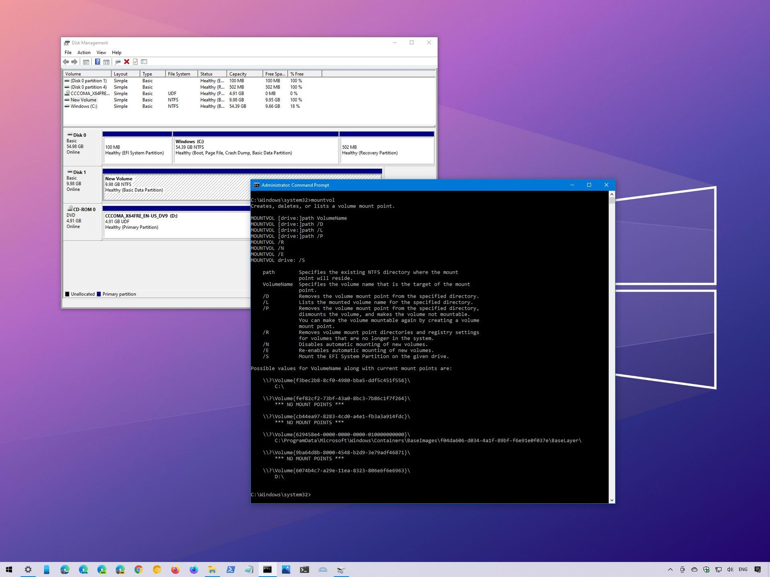Open PowerShell from the taskbar
The height and width of the screenshot is (577, 770).
pyautogui.click(x=230, y=569)
